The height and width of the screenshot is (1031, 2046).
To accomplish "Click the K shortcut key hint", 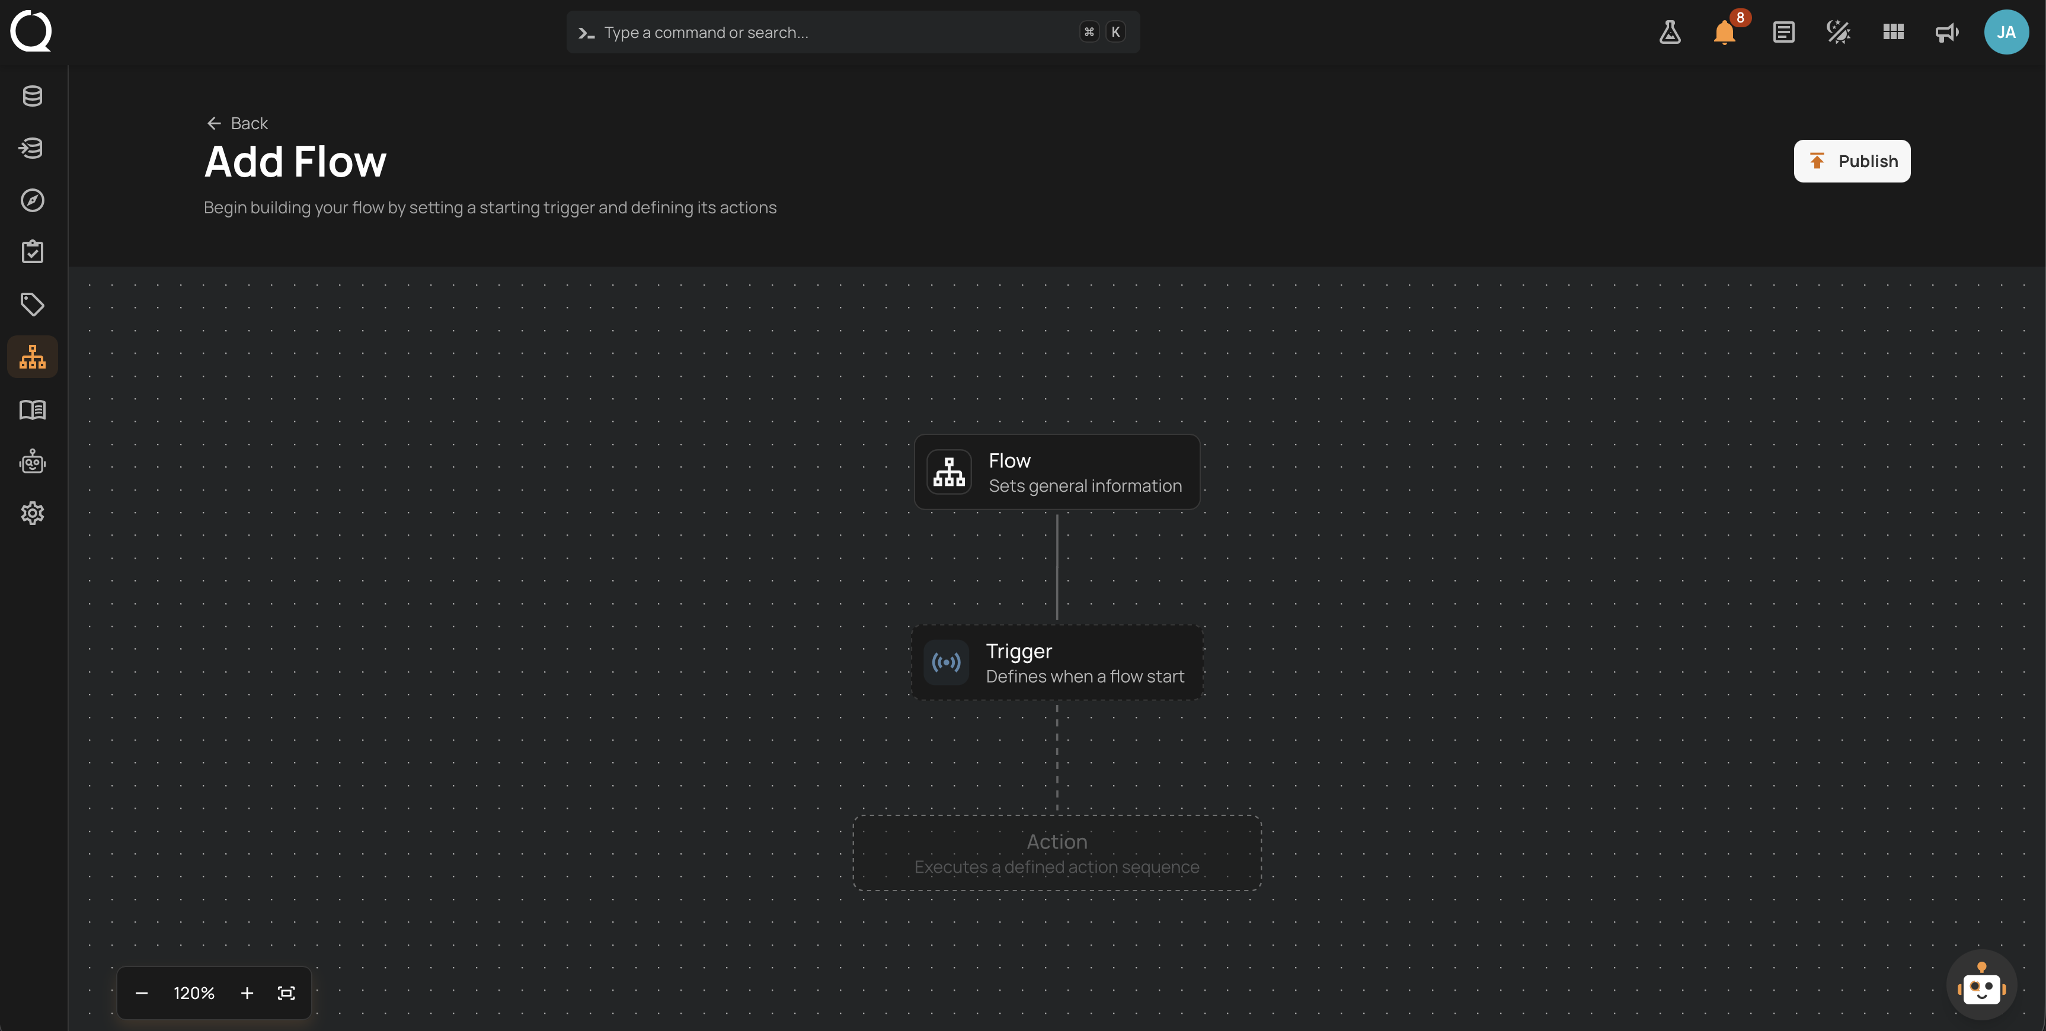I will 1115,32.
